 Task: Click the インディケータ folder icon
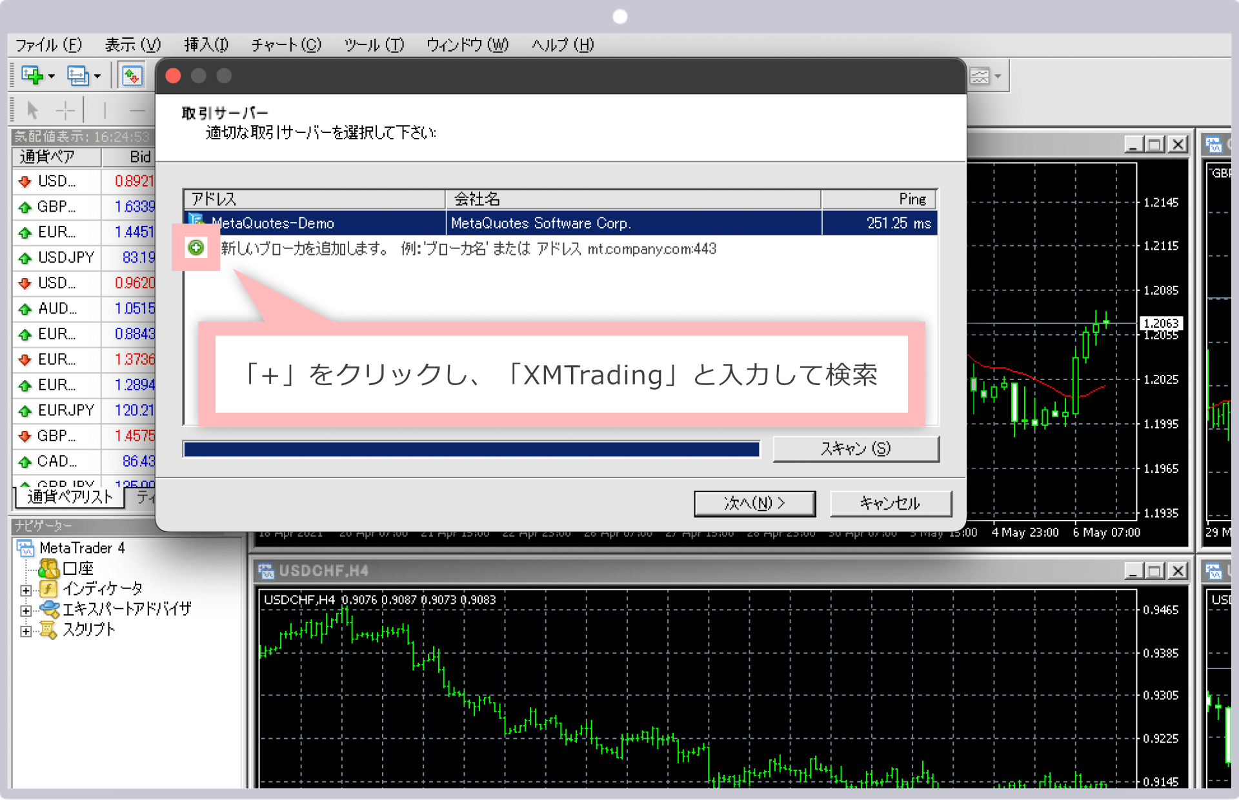point(48,588)
